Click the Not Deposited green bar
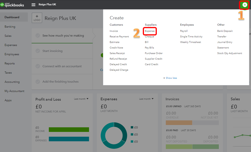The height and width of the screenshot is (152, 251). 179,146
